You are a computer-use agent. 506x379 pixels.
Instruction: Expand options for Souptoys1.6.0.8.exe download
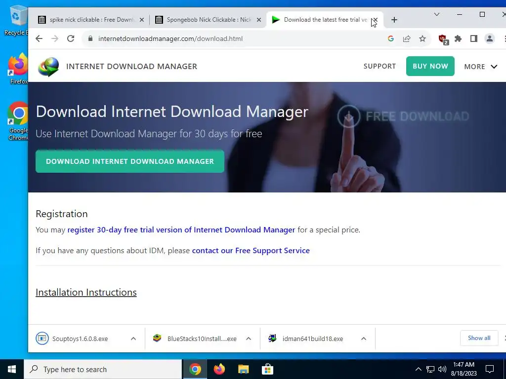(133, 339)
